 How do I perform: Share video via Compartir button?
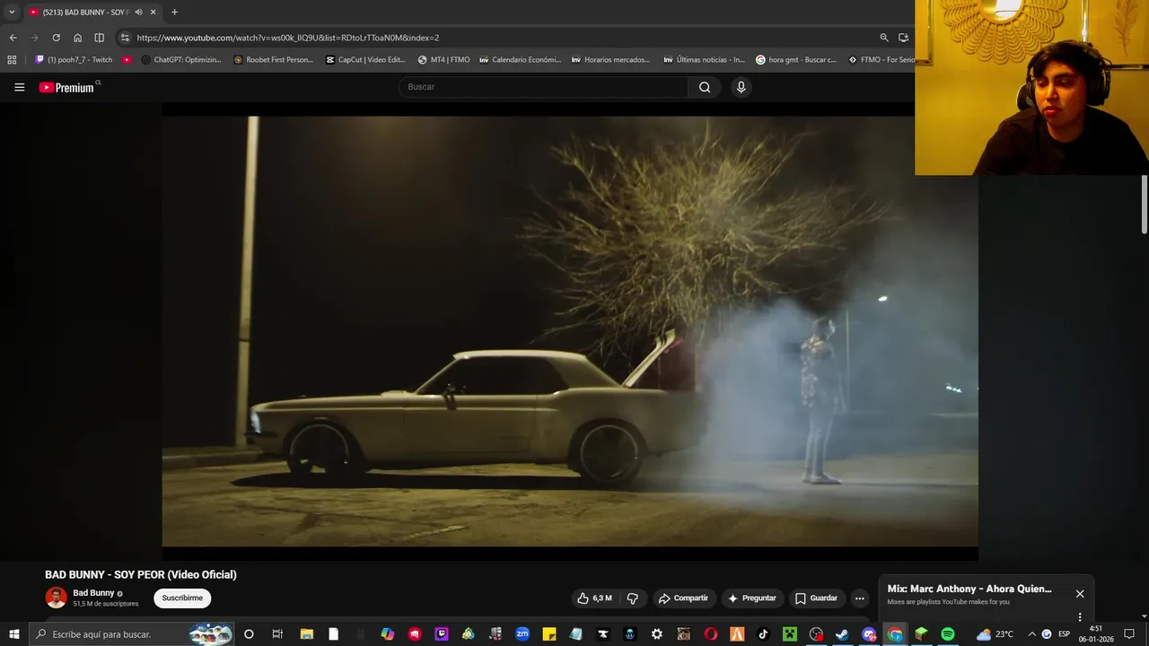tap(683, 598)
